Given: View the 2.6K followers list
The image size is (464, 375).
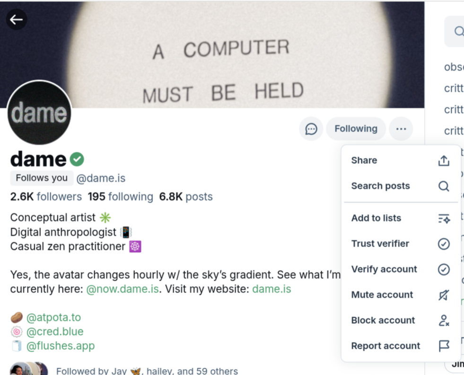Looking at the screenshot, I should tap(46, 197).
